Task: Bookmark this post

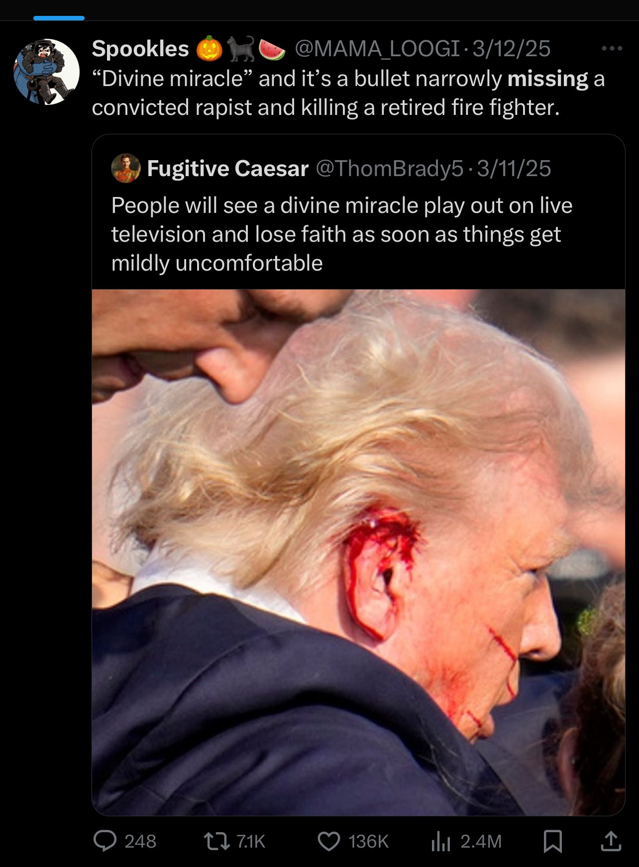Action: (553, 841)
